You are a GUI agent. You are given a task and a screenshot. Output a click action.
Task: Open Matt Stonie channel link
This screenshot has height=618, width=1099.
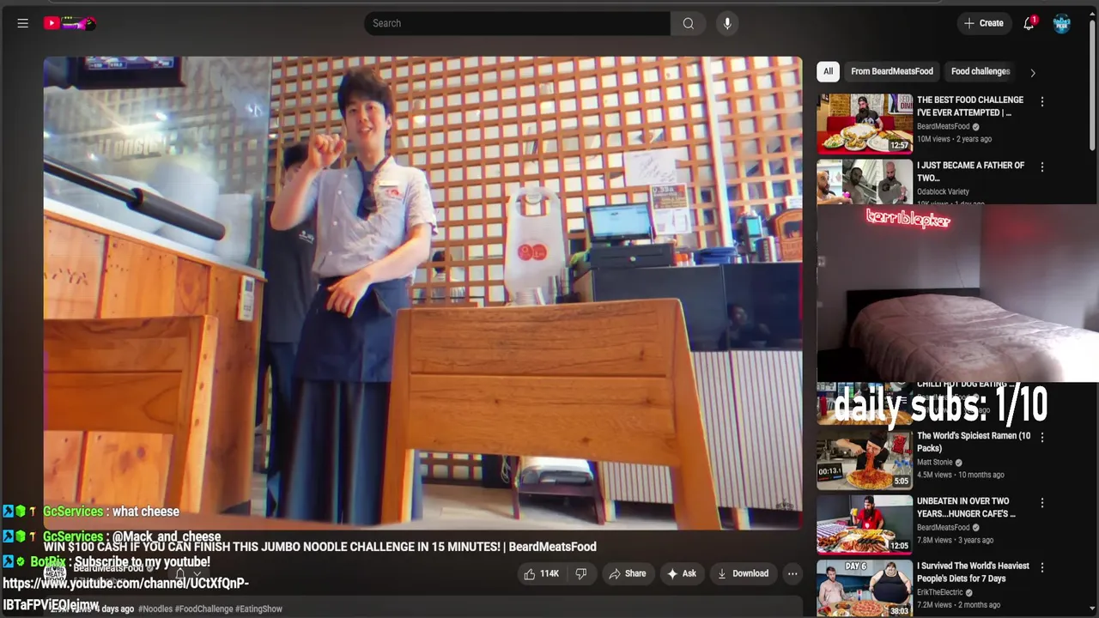pyautogui.click(x=936, y=462)
